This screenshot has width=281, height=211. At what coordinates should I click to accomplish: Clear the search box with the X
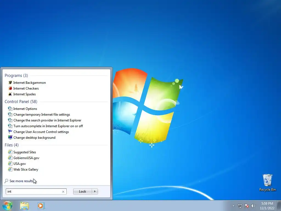(x=63, y=191)
